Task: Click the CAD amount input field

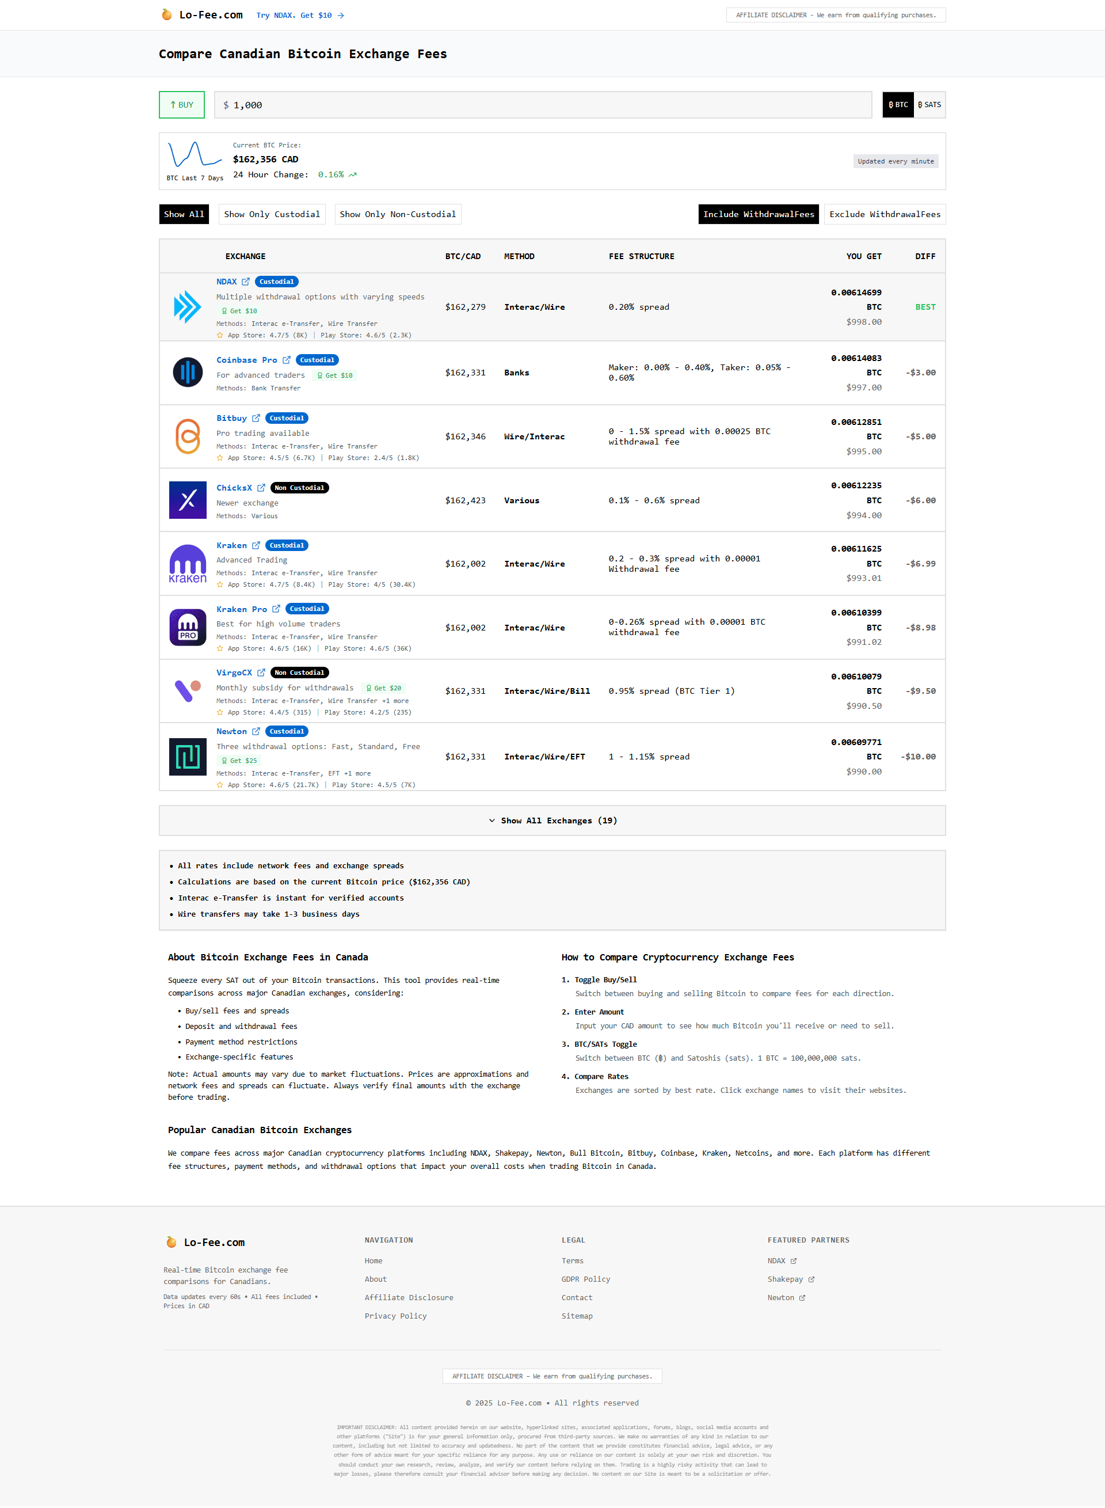Action: 543,105
